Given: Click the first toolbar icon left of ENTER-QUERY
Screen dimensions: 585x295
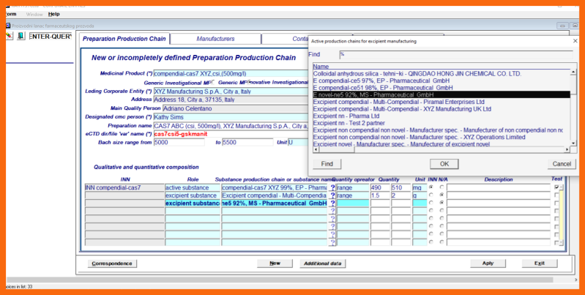Looking at the screenshot, I should [x=10, y=36].
